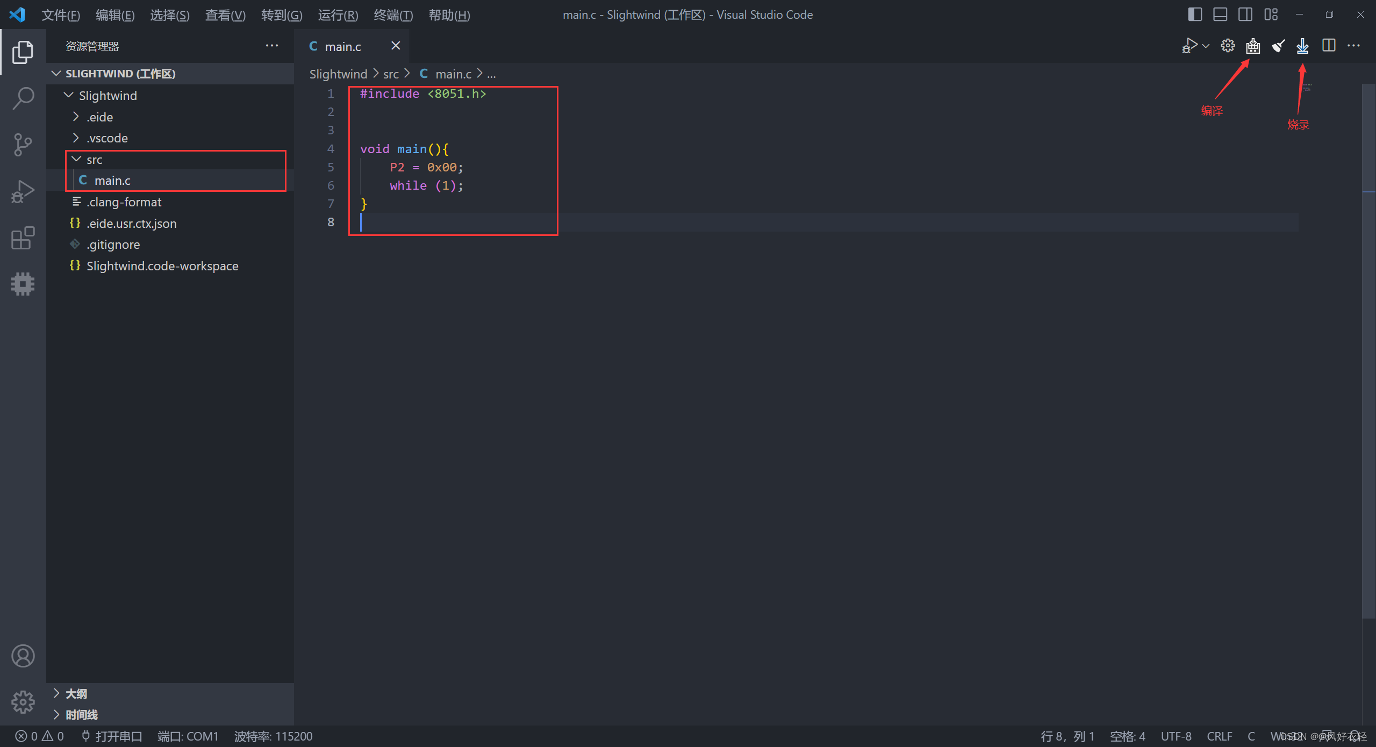The height and width of the screenshot is (747, 1376).
Task: Open errors and warnings status indicator
Action: [39, 736]
